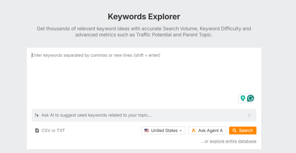Click the United States flag icon

pyautogui.click(x=147, y=130)
